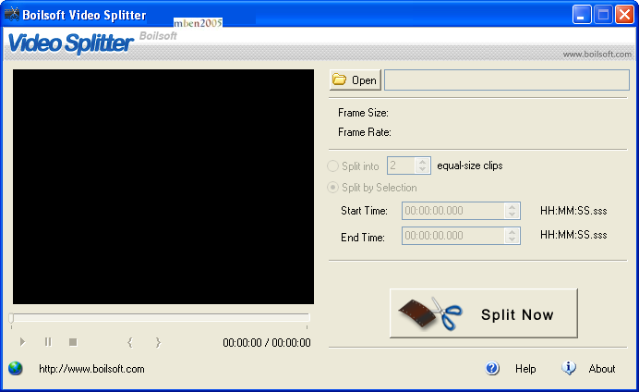Click the Frame Rate label

click(x=365, y=132)
